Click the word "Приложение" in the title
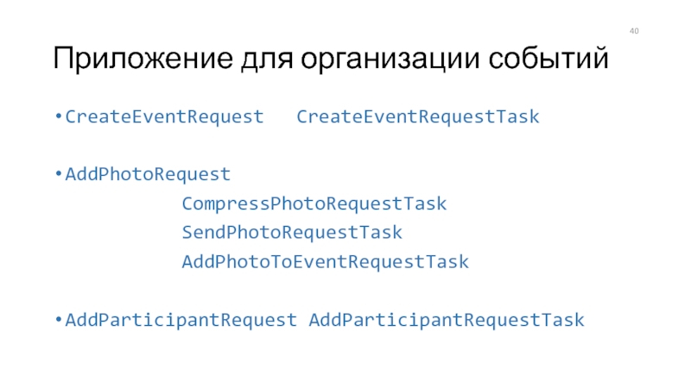 143,59
